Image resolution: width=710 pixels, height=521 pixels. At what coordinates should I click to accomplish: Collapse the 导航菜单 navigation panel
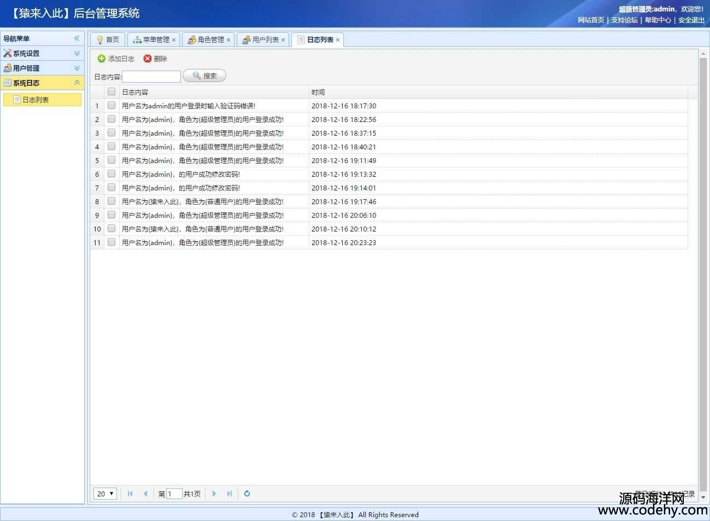coord(77,38)
